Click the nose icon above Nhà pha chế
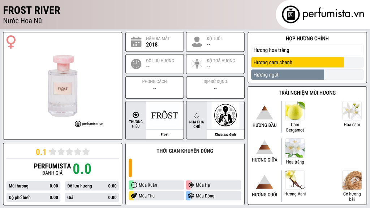 click(196, 115)
